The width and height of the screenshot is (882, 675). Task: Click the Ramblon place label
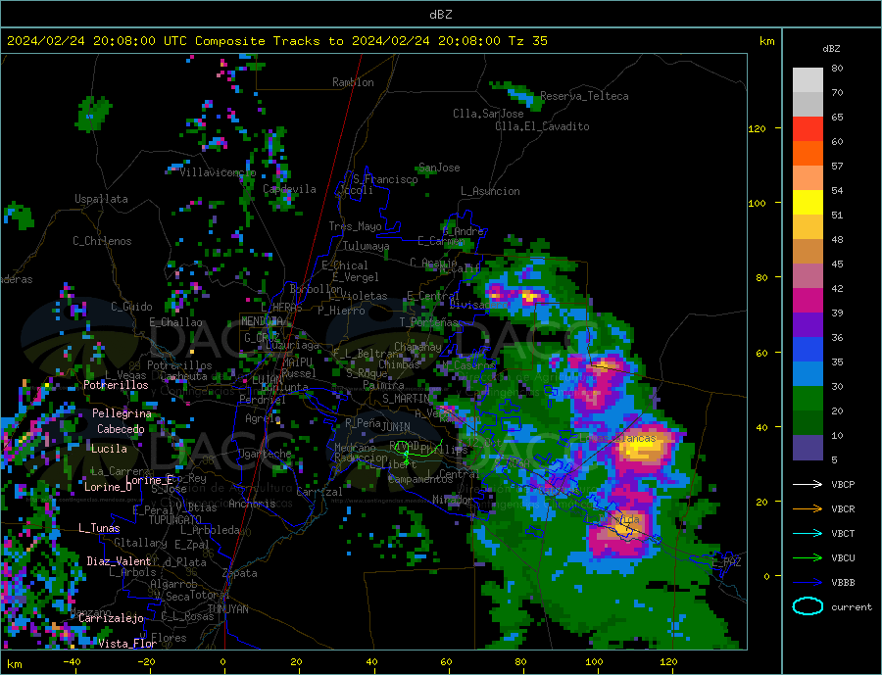(x=353, y=82)
